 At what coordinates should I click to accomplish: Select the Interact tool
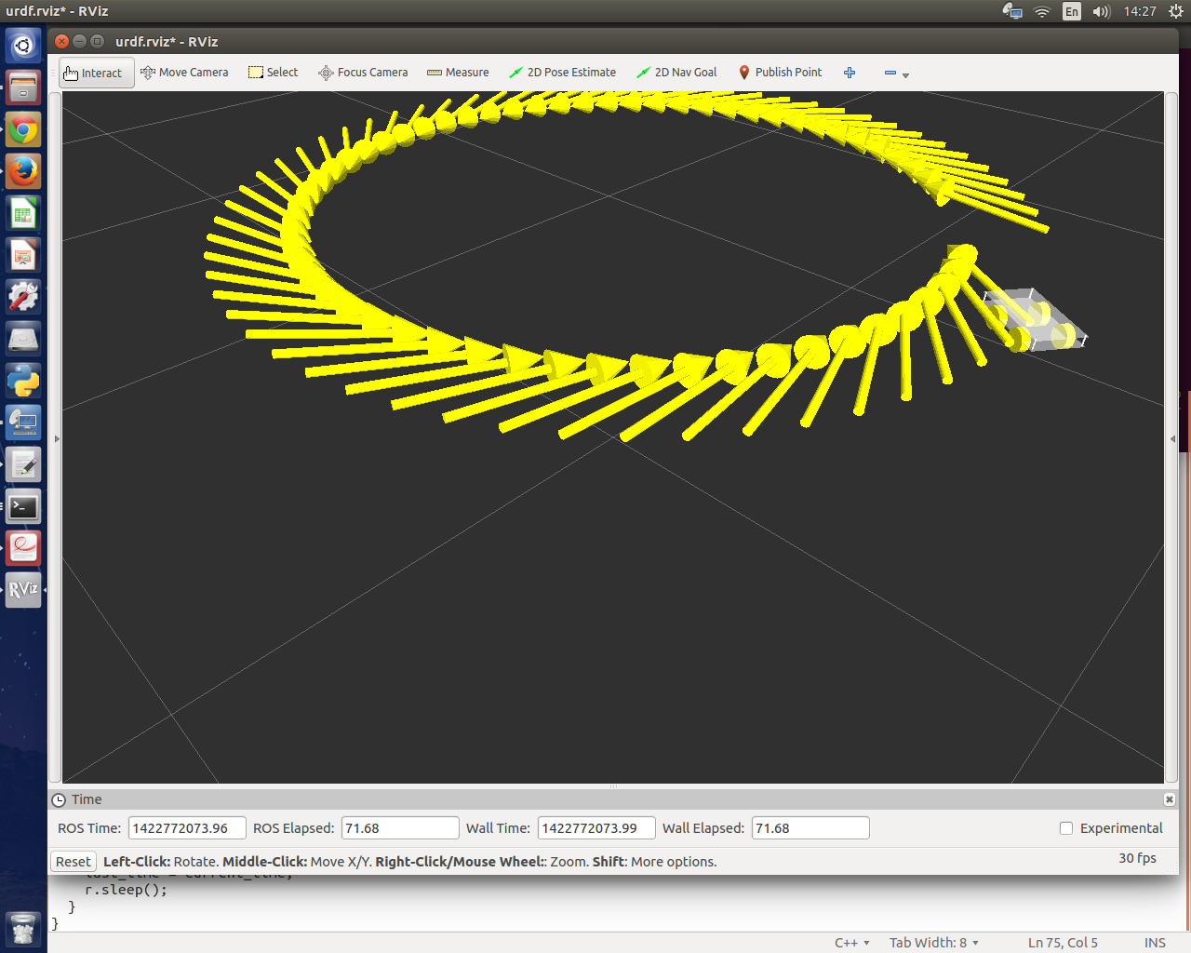[x=96, y=72]
